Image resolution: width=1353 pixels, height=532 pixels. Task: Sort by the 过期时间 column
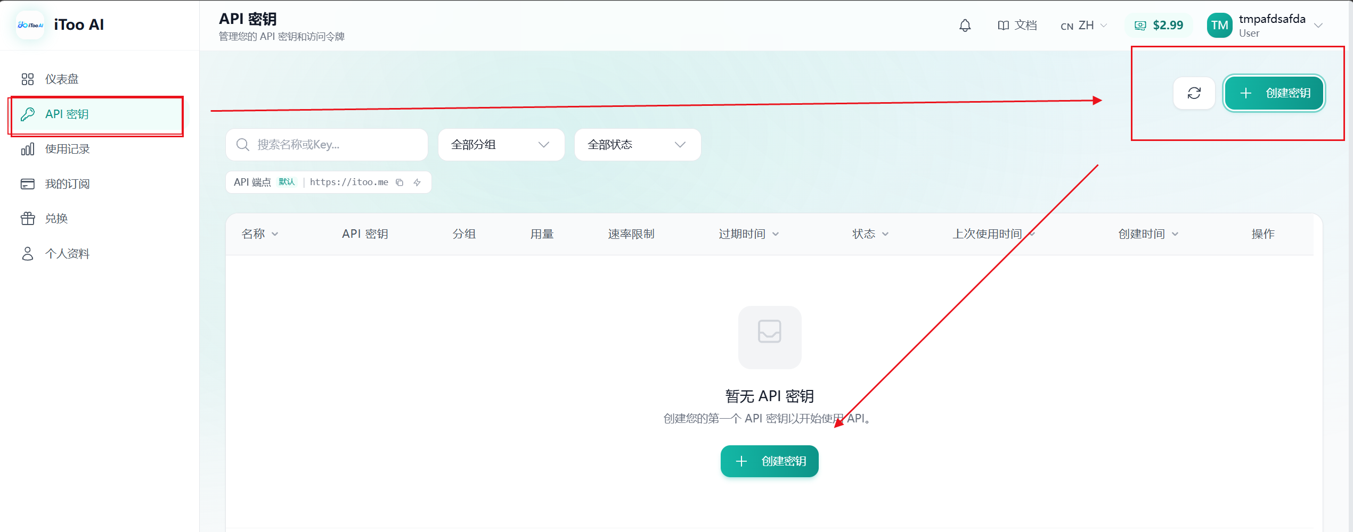748,234
